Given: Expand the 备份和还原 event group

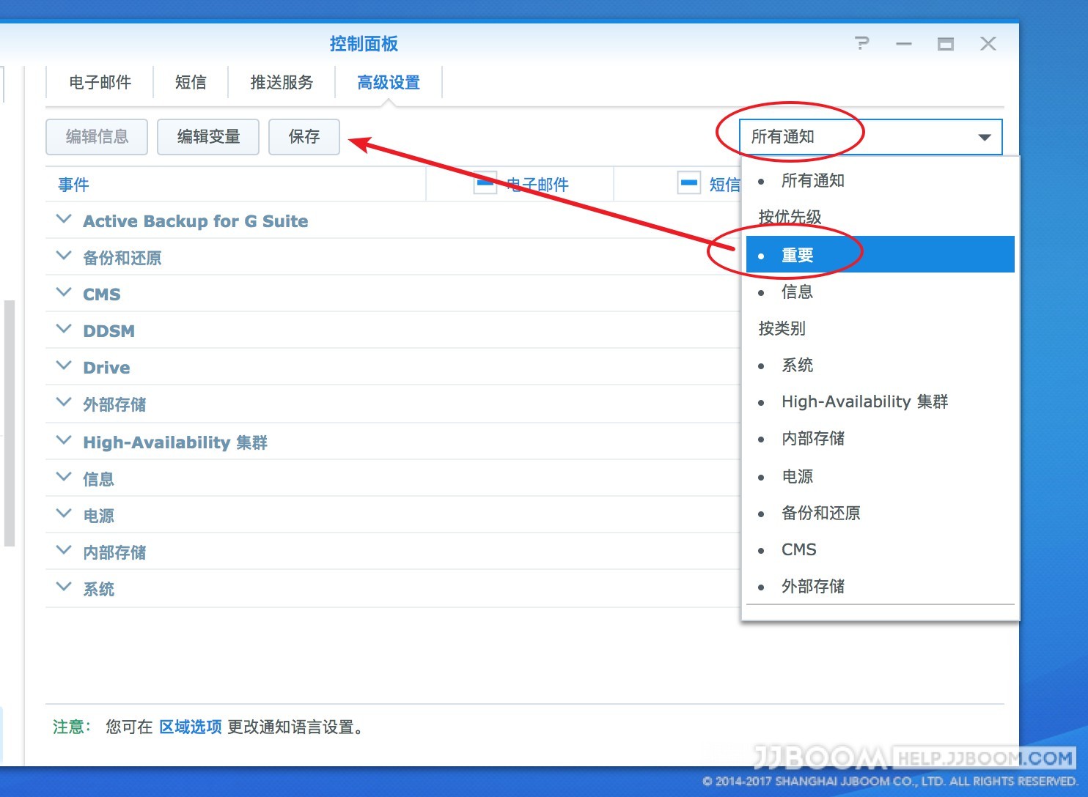Looking at the screenshot, I should click(64, 256).
